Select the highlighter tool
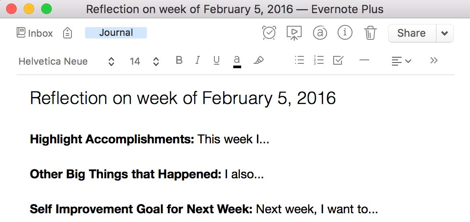This screenshot has width=470, height=222. pos(259,61)
